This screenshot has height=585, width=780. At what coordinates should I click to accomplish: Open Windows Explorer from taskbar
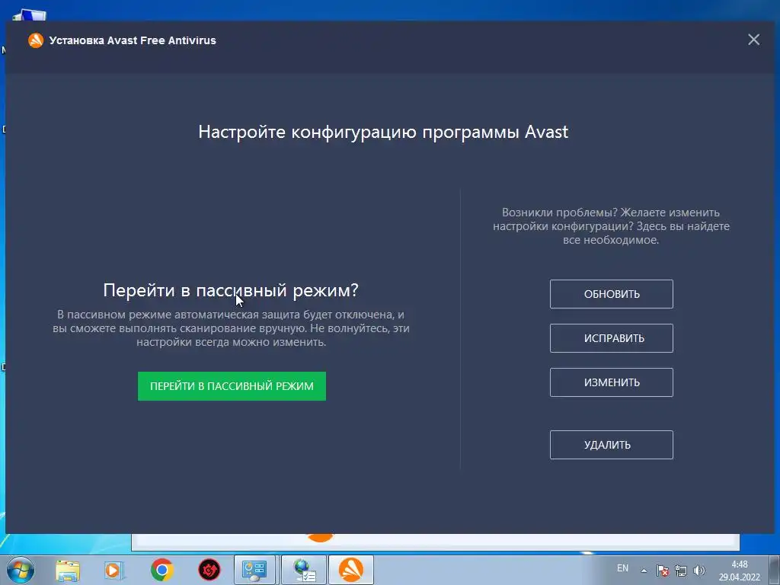tap(68, 570)
